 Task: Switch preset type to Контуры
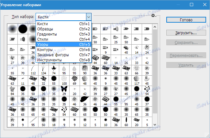[63, 50]
